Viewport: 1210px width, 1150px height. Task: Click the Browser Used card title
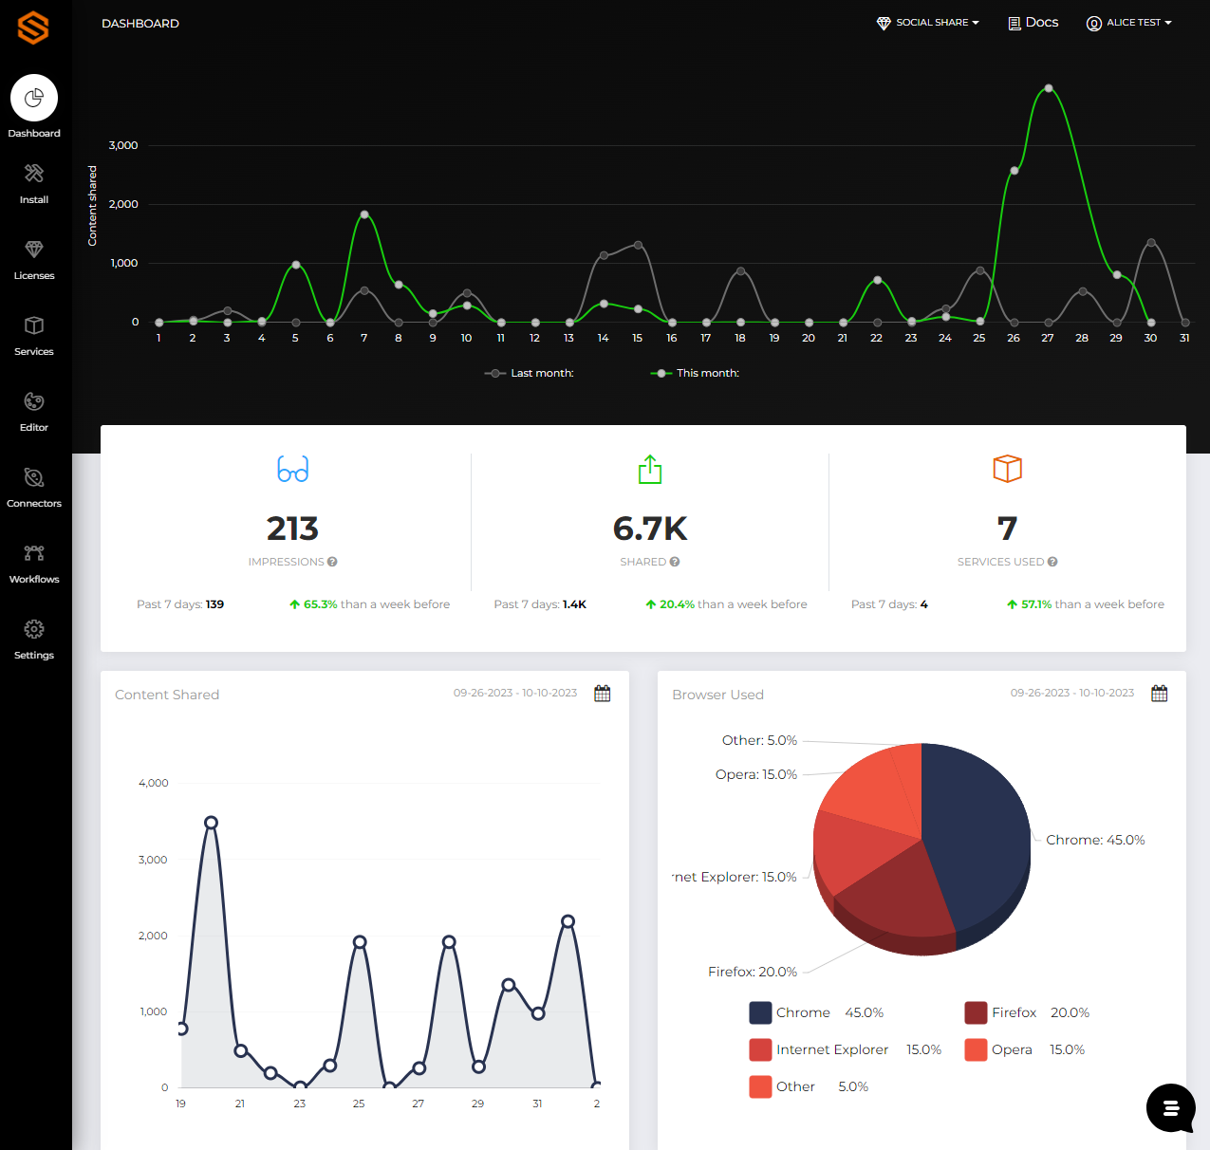coord(718,695)
